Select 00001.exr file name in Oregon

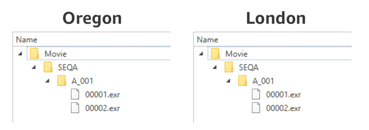click(102, 94)
